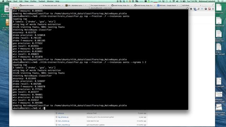
Task: Click 'Correctly pull in the environment python' commit
Action: [100, 117]
